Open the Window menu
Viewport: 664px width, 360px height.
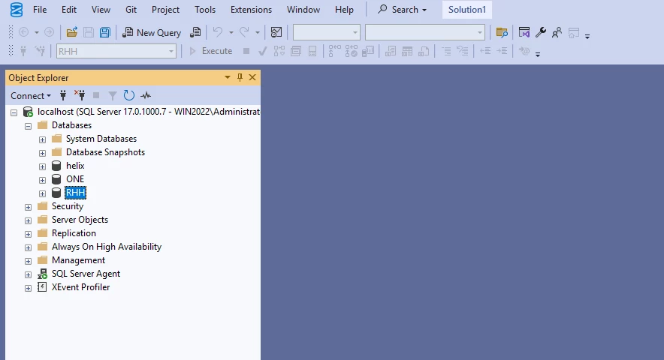(303, 10)
